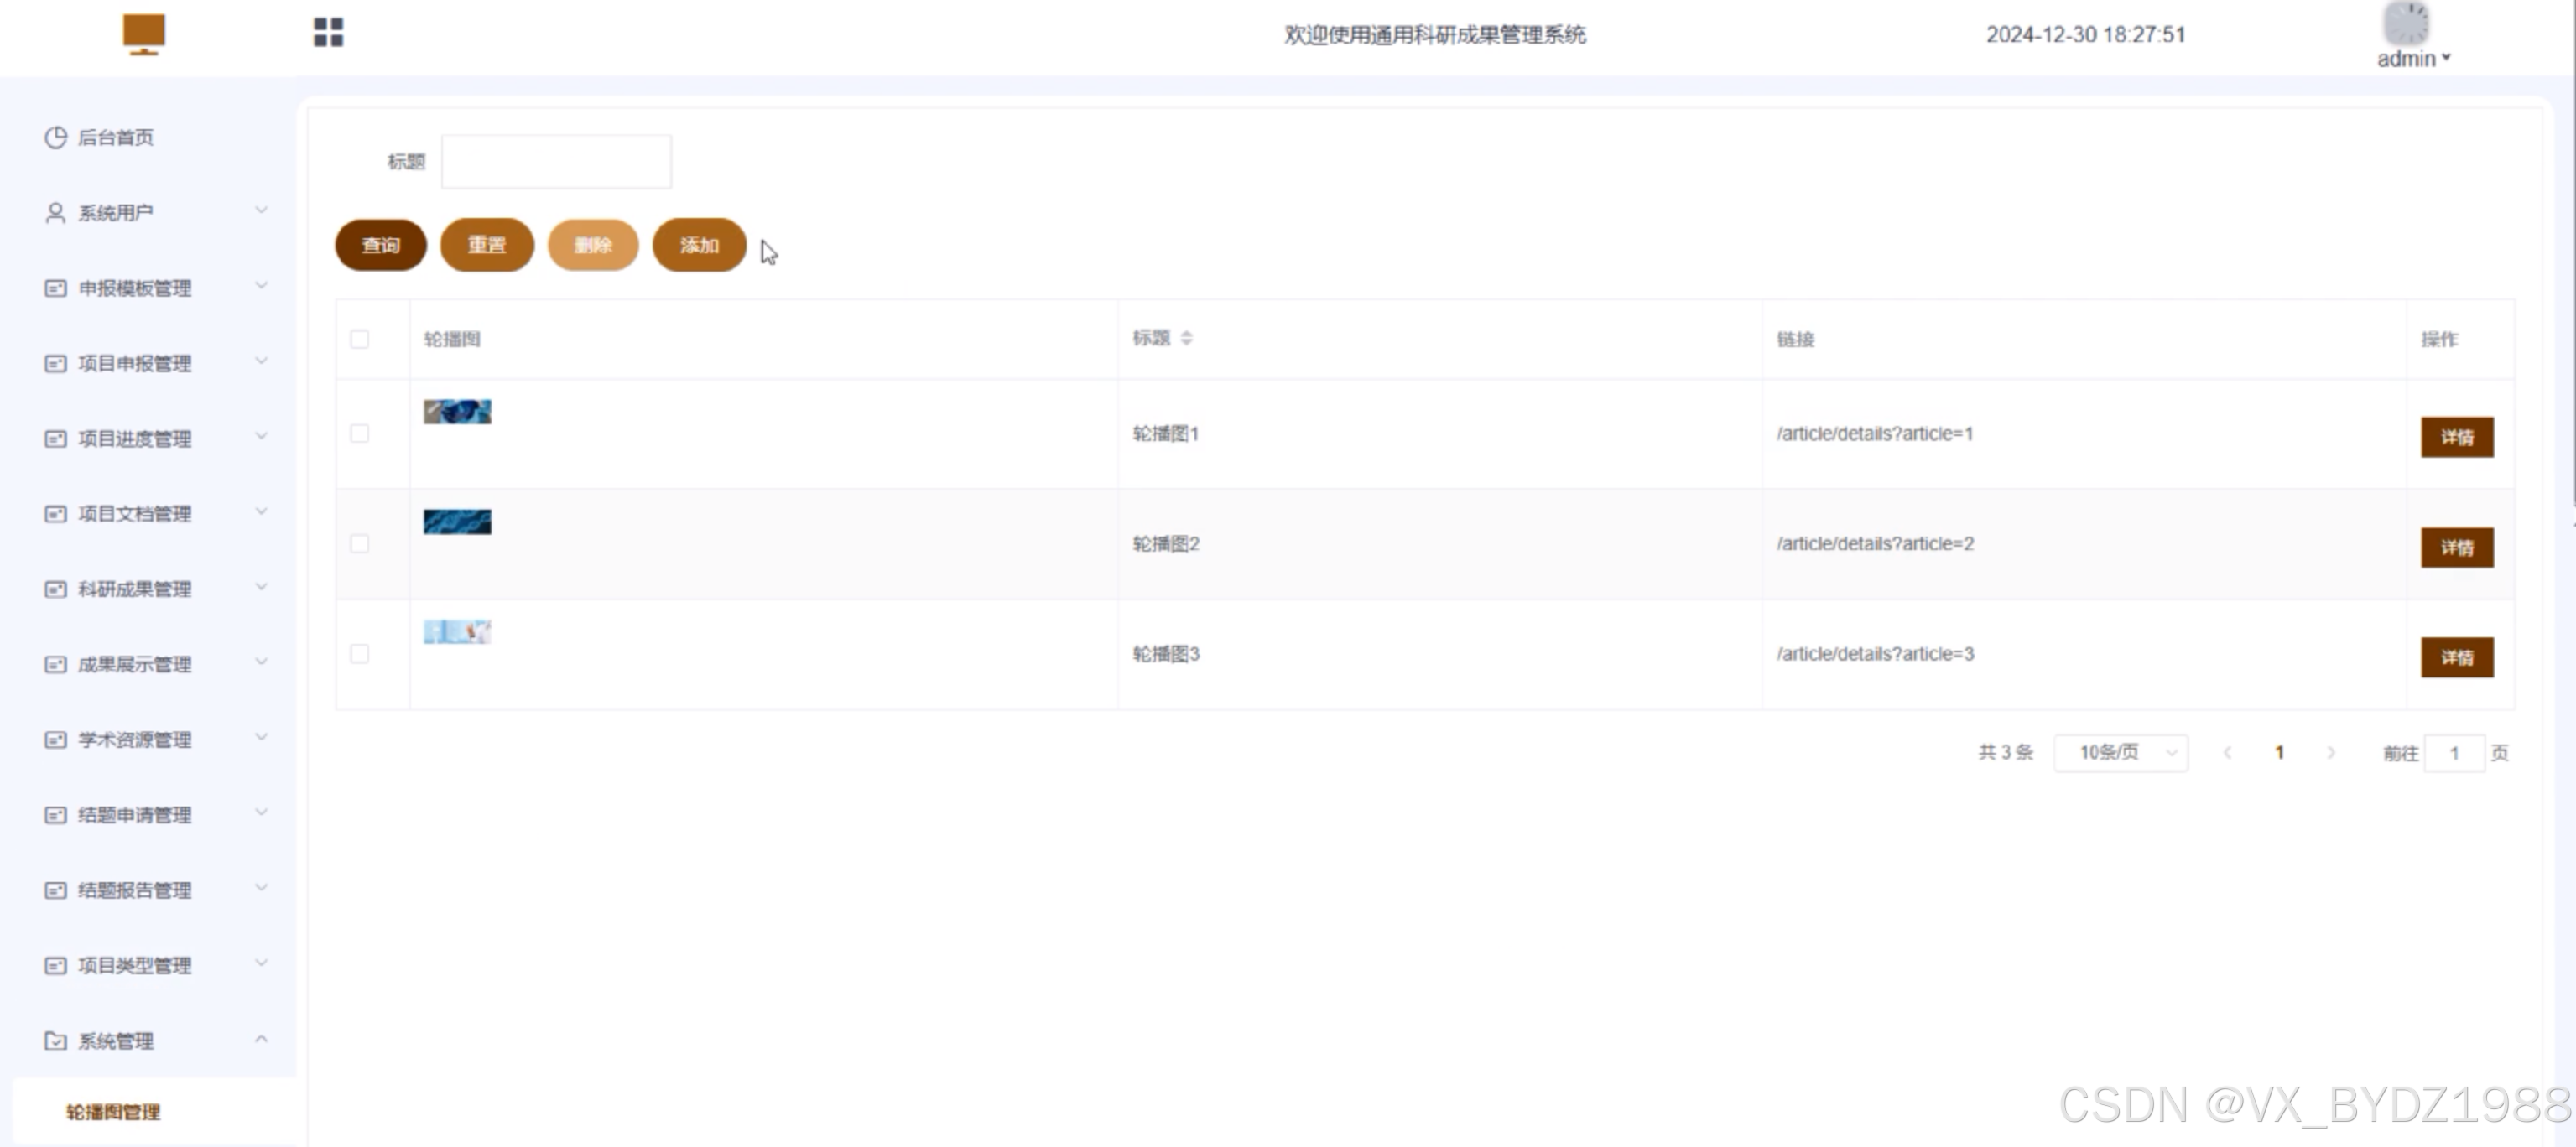Viewport: 2576px width, 1147px height.
Task: Click 详情 button for 轮播图3
Action: [2456, 657]
